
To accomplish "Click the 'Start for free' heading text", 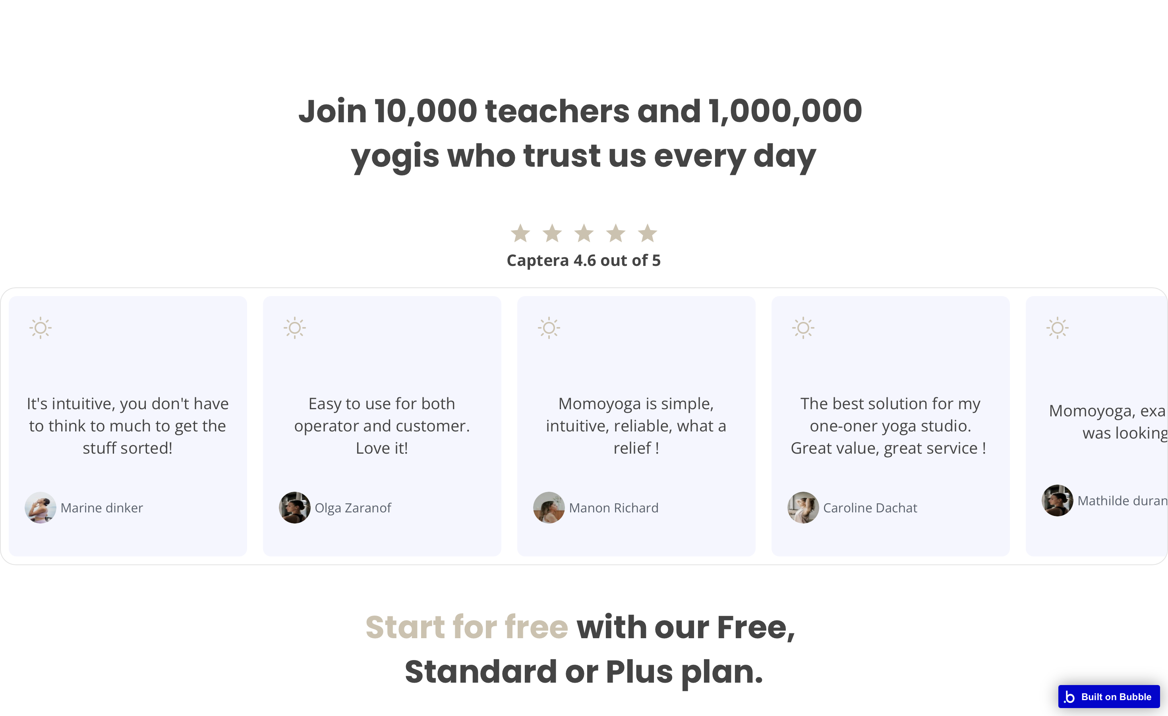I will click(x=466, y=627).
